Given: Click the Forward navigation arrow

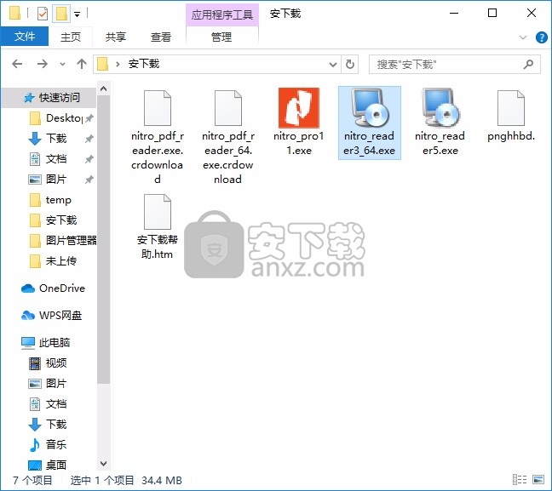Looking at the screenshot, I should (x=43, y=64).
